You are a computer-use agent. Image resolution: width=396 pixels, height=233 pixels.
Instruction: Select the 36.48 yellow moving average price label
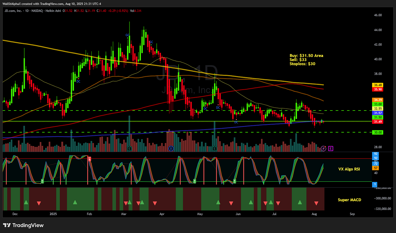pos(377,85)
